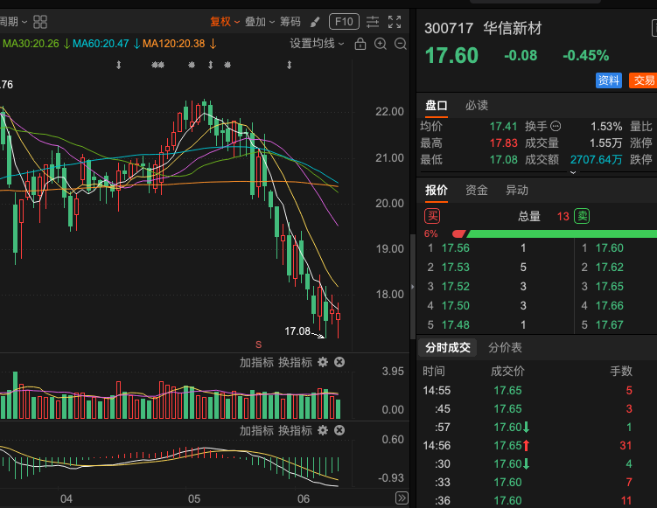Click the MA60:20.47 indicator label

pos(101,44)
